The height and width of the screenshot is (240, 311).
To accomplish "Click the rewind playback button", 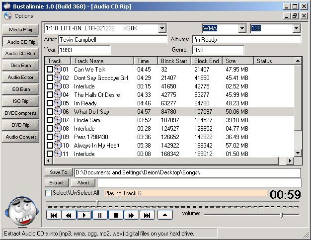I will click(x=69, y=215).
